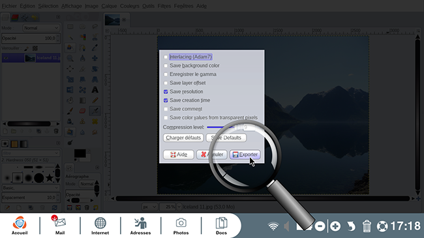Select the Eraser tool

82,111
